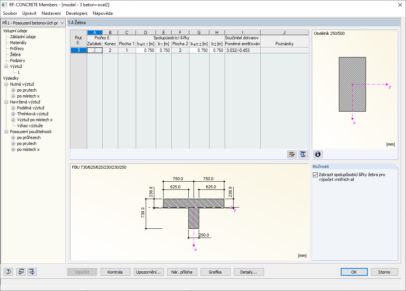
Task: Open the Nápověda menu
Action: 103,13
